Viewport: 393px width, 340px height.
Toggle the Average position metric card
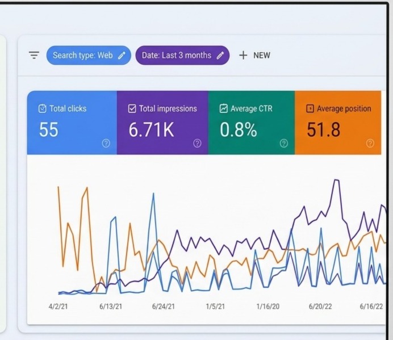338,123
